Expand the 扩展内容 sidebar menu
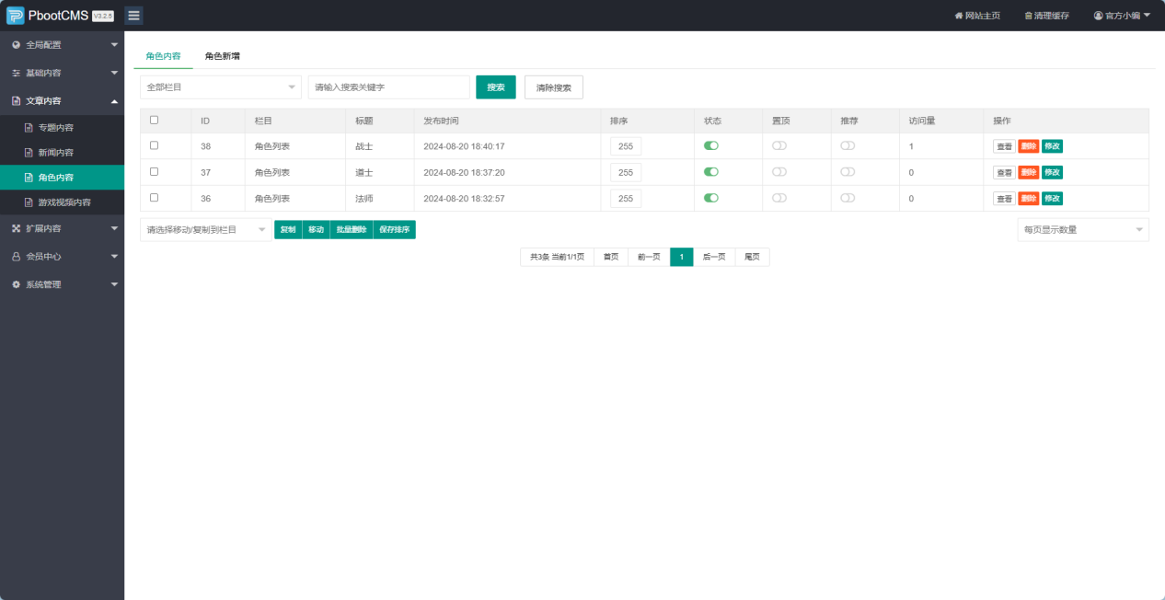Image resolution: width=1165 pixels, height=600 pixels. (x=62, y=228)
